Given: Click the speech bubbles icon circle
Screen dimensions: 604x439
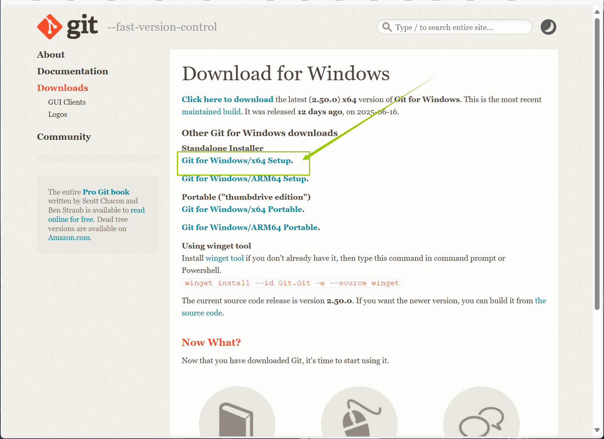Looking at the screenshot, I should click(x=481, y=412).
